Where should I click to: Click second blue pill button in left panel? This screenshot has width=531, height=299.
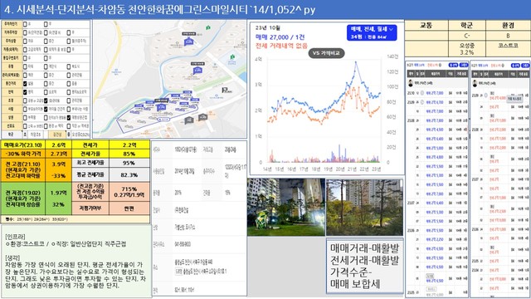pos(463,65)
